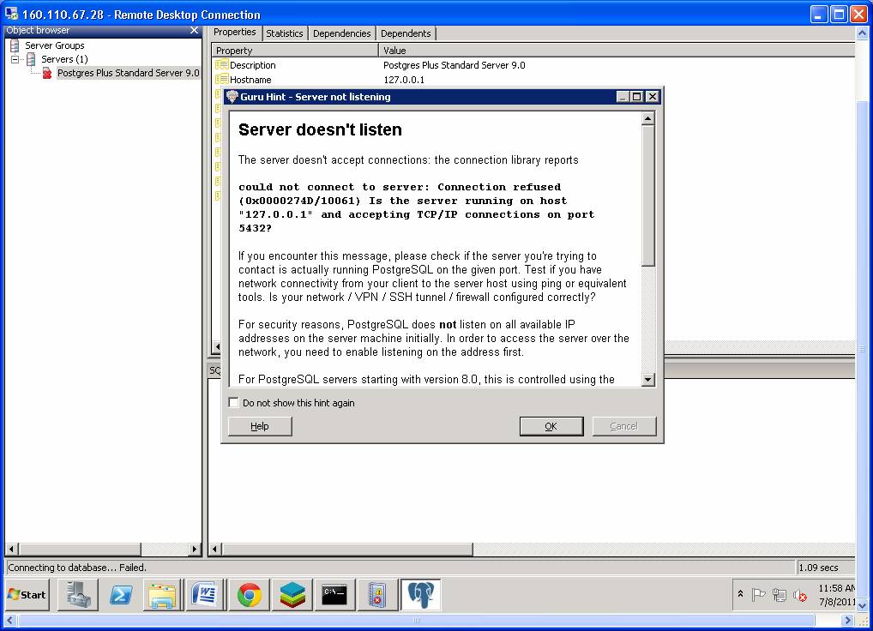Open the stacked layers app taskbar icon
The image size is (873, 631).
292,594
